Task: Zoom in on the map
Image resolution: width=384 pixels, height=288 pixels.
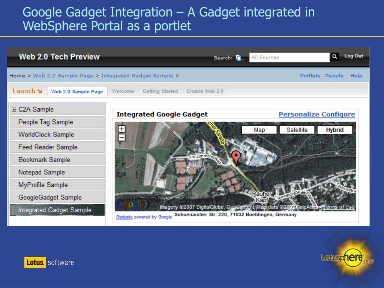Action: pyautogui.click(x=122, y=129)
